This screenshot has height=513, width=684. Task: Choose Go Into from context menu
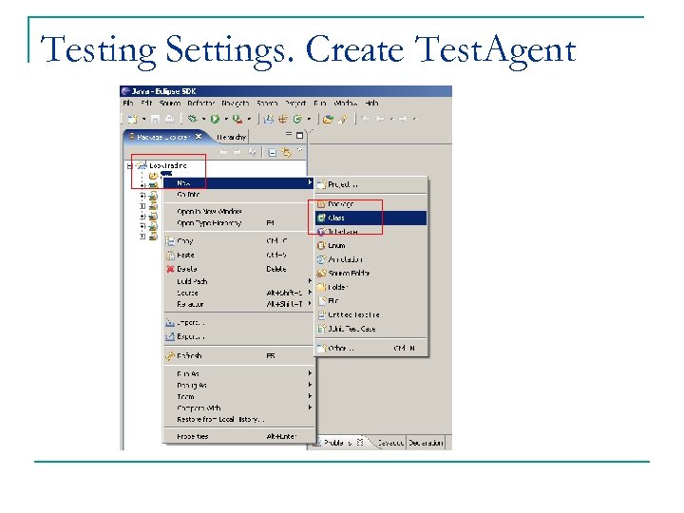238,195
